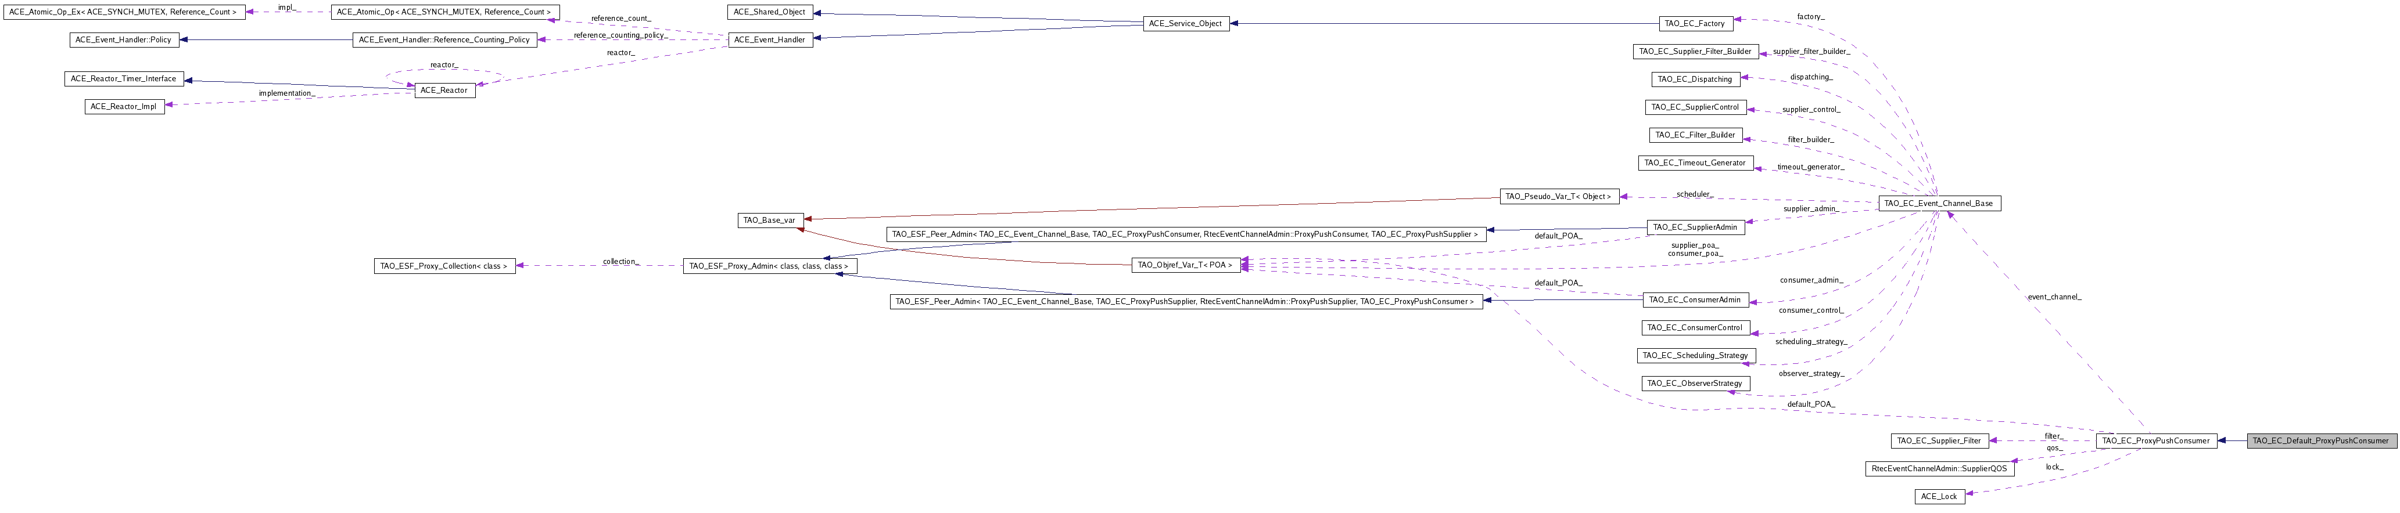Select the TAO_Base_var class node
This screenshot has height=513, width=2400.
770,221
